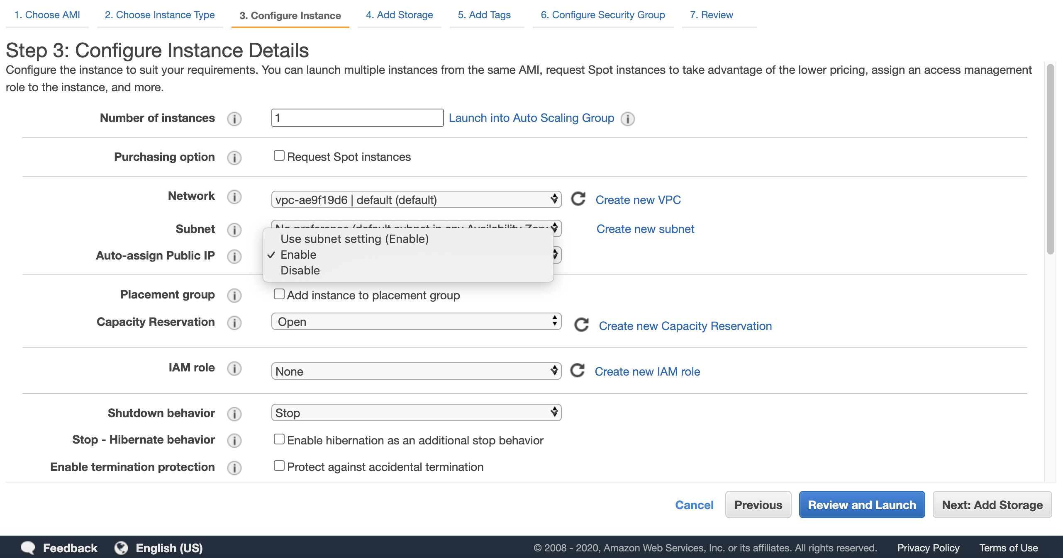Click Create new Capacity Reservation link
Screen dimensions: 1063x558
(x=685, y=326)
